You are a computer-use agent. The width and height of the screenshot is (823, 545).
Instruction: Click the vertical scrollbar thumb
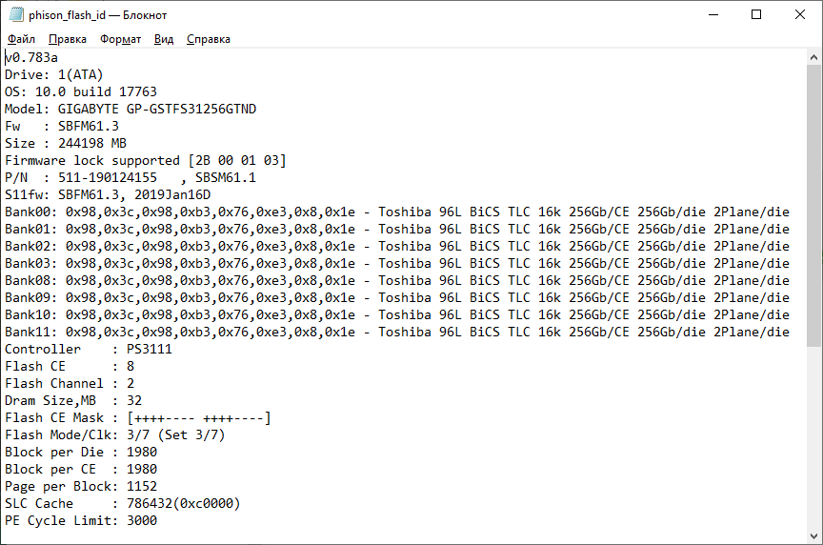pos(814,206)
